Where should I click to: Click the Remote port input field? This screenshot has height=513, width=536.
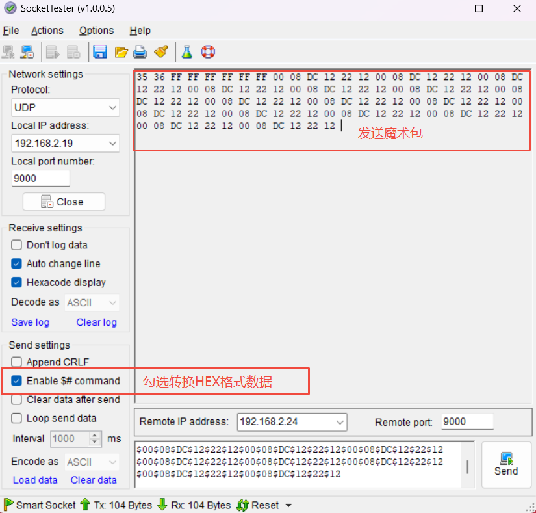click(466, 422)
